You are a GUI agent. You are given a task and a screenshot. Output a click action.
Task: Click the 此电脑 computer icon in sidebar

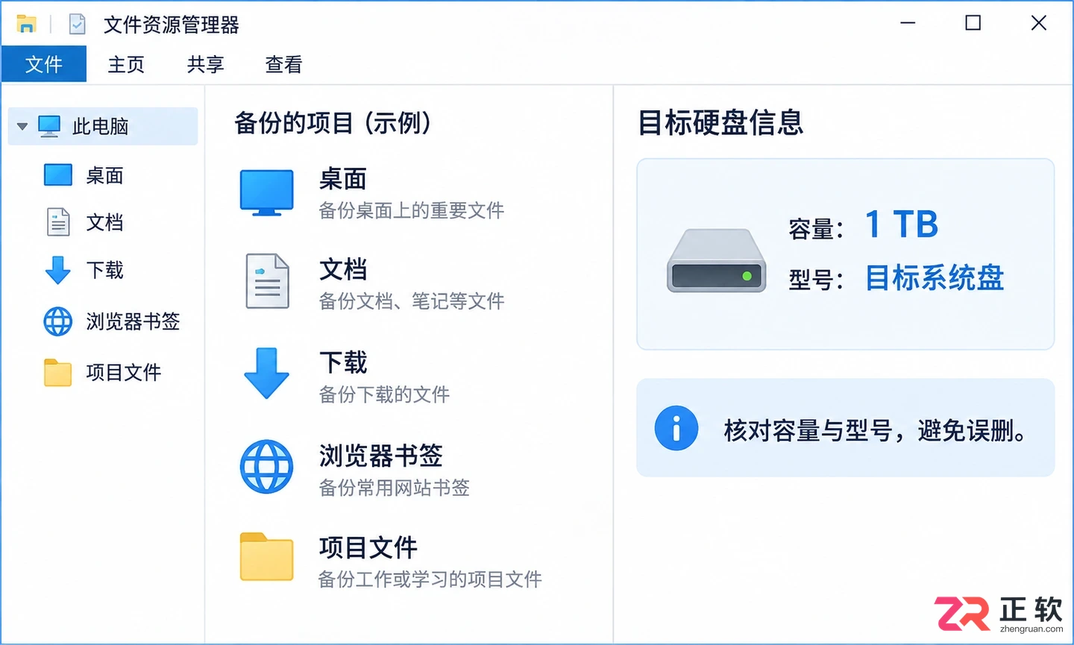[49, 126]
